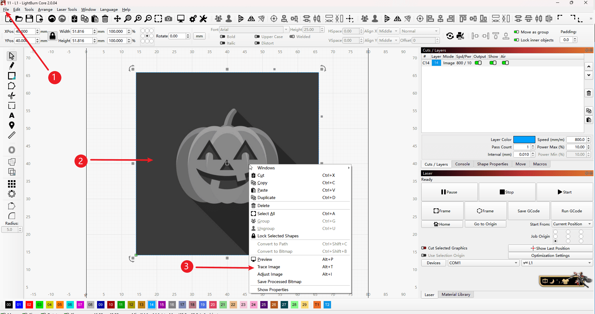Select the Rectangle drawing tool

[12, 76]
